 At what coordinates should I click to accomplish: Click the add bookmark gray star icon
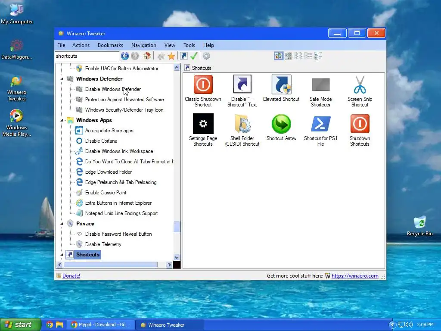tap(161, 56)
